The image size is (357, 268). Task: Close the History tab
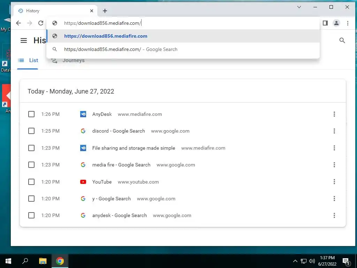[x=92, y=11]
